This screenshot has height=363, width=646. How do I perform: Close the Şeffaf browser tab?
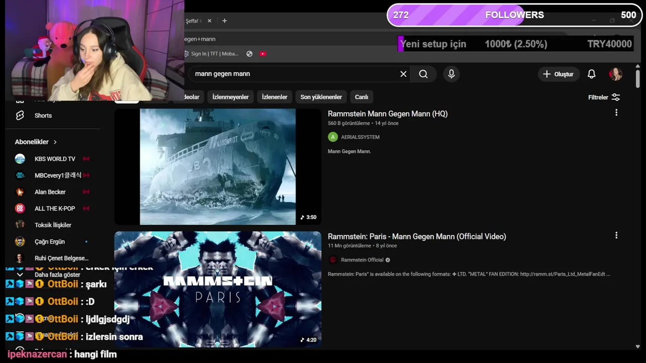(209, 21)
